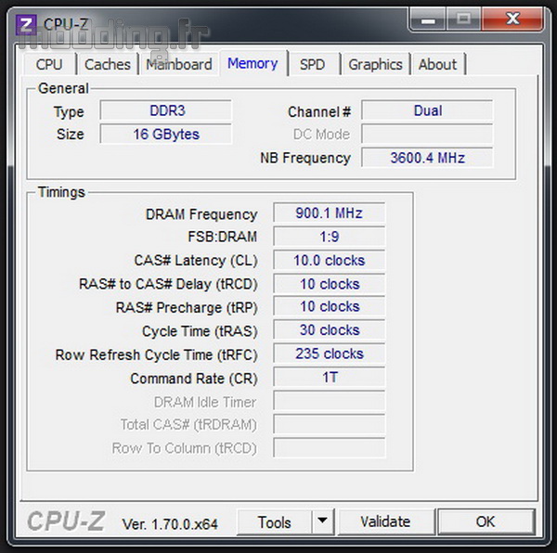Image resolution: width=557 pixels, height=553 pixels.
Task: Click the Row Refresh Cycle Time (tRFC) label
Action: click(x=156, y=355)
